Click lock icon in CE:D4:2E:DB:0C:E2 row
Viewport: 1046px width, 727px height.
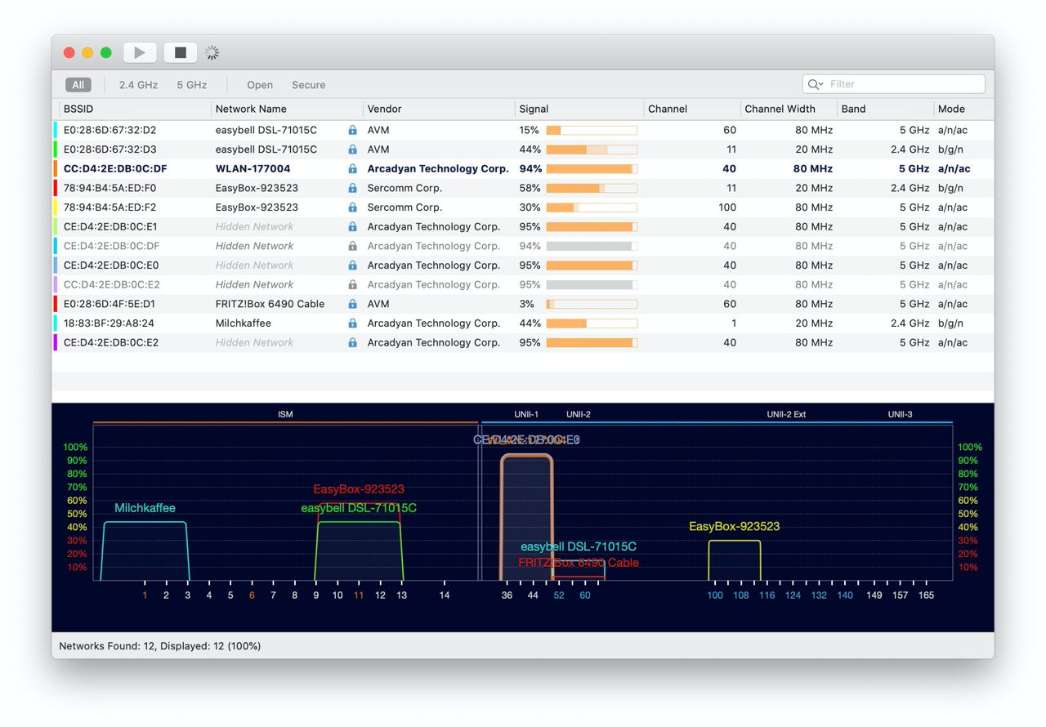[x=352, y=343]
